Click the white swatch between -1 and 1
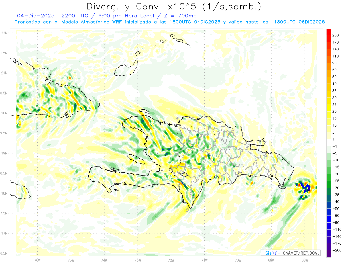The width and height of the screenshot is (342, 264). 329,143
